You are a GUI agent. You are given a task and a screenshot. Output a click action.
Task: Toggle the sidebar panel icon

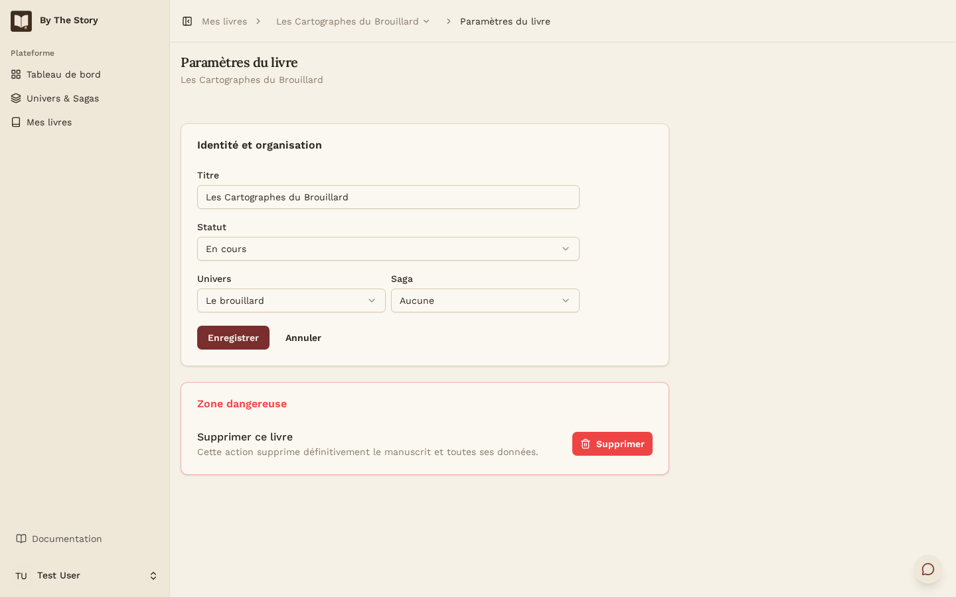point(187,21)
